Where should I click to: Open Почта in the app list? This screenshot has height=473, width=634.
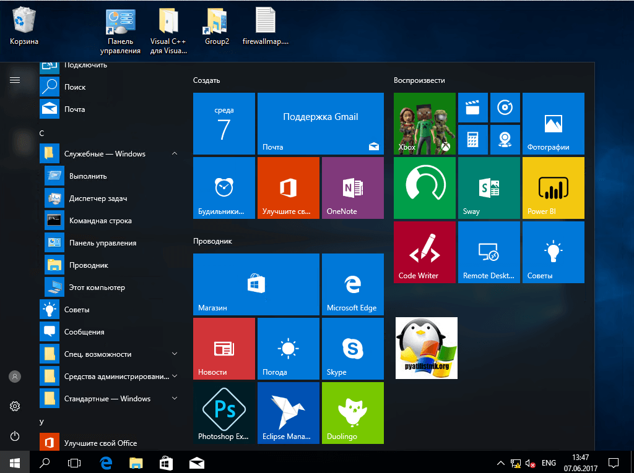[110, 109]
